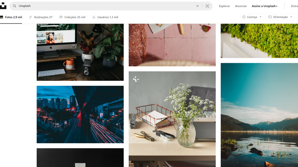The height and width of the screenshot is (167, 298).
Task: Open visual search camera icon
Action: 207,6
